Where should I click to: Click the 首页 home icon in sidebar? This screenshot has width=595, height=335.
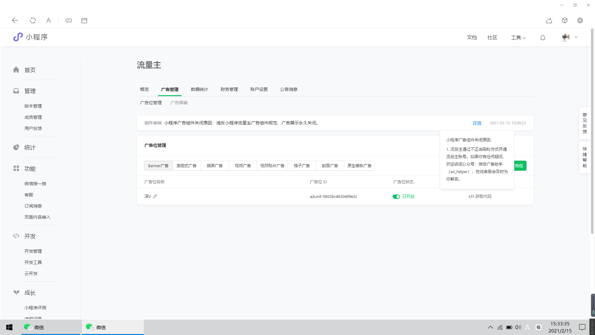[x=16, y=70]
